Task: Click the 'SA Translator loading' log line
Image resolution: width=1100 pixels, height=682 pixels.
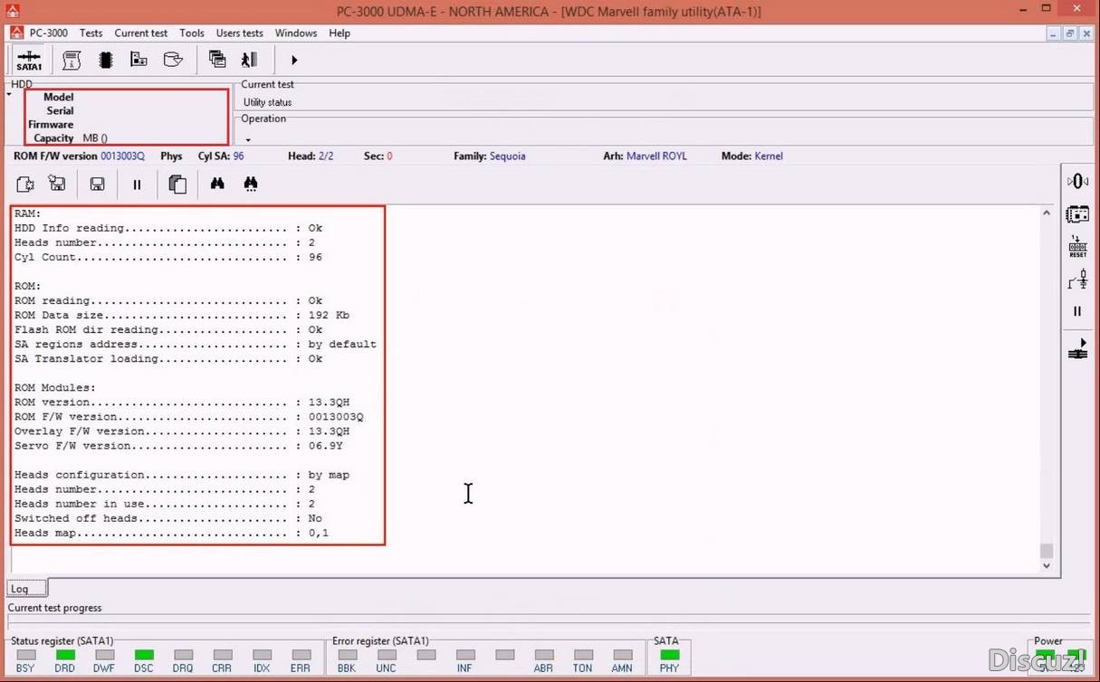Action: pos(168,358)
